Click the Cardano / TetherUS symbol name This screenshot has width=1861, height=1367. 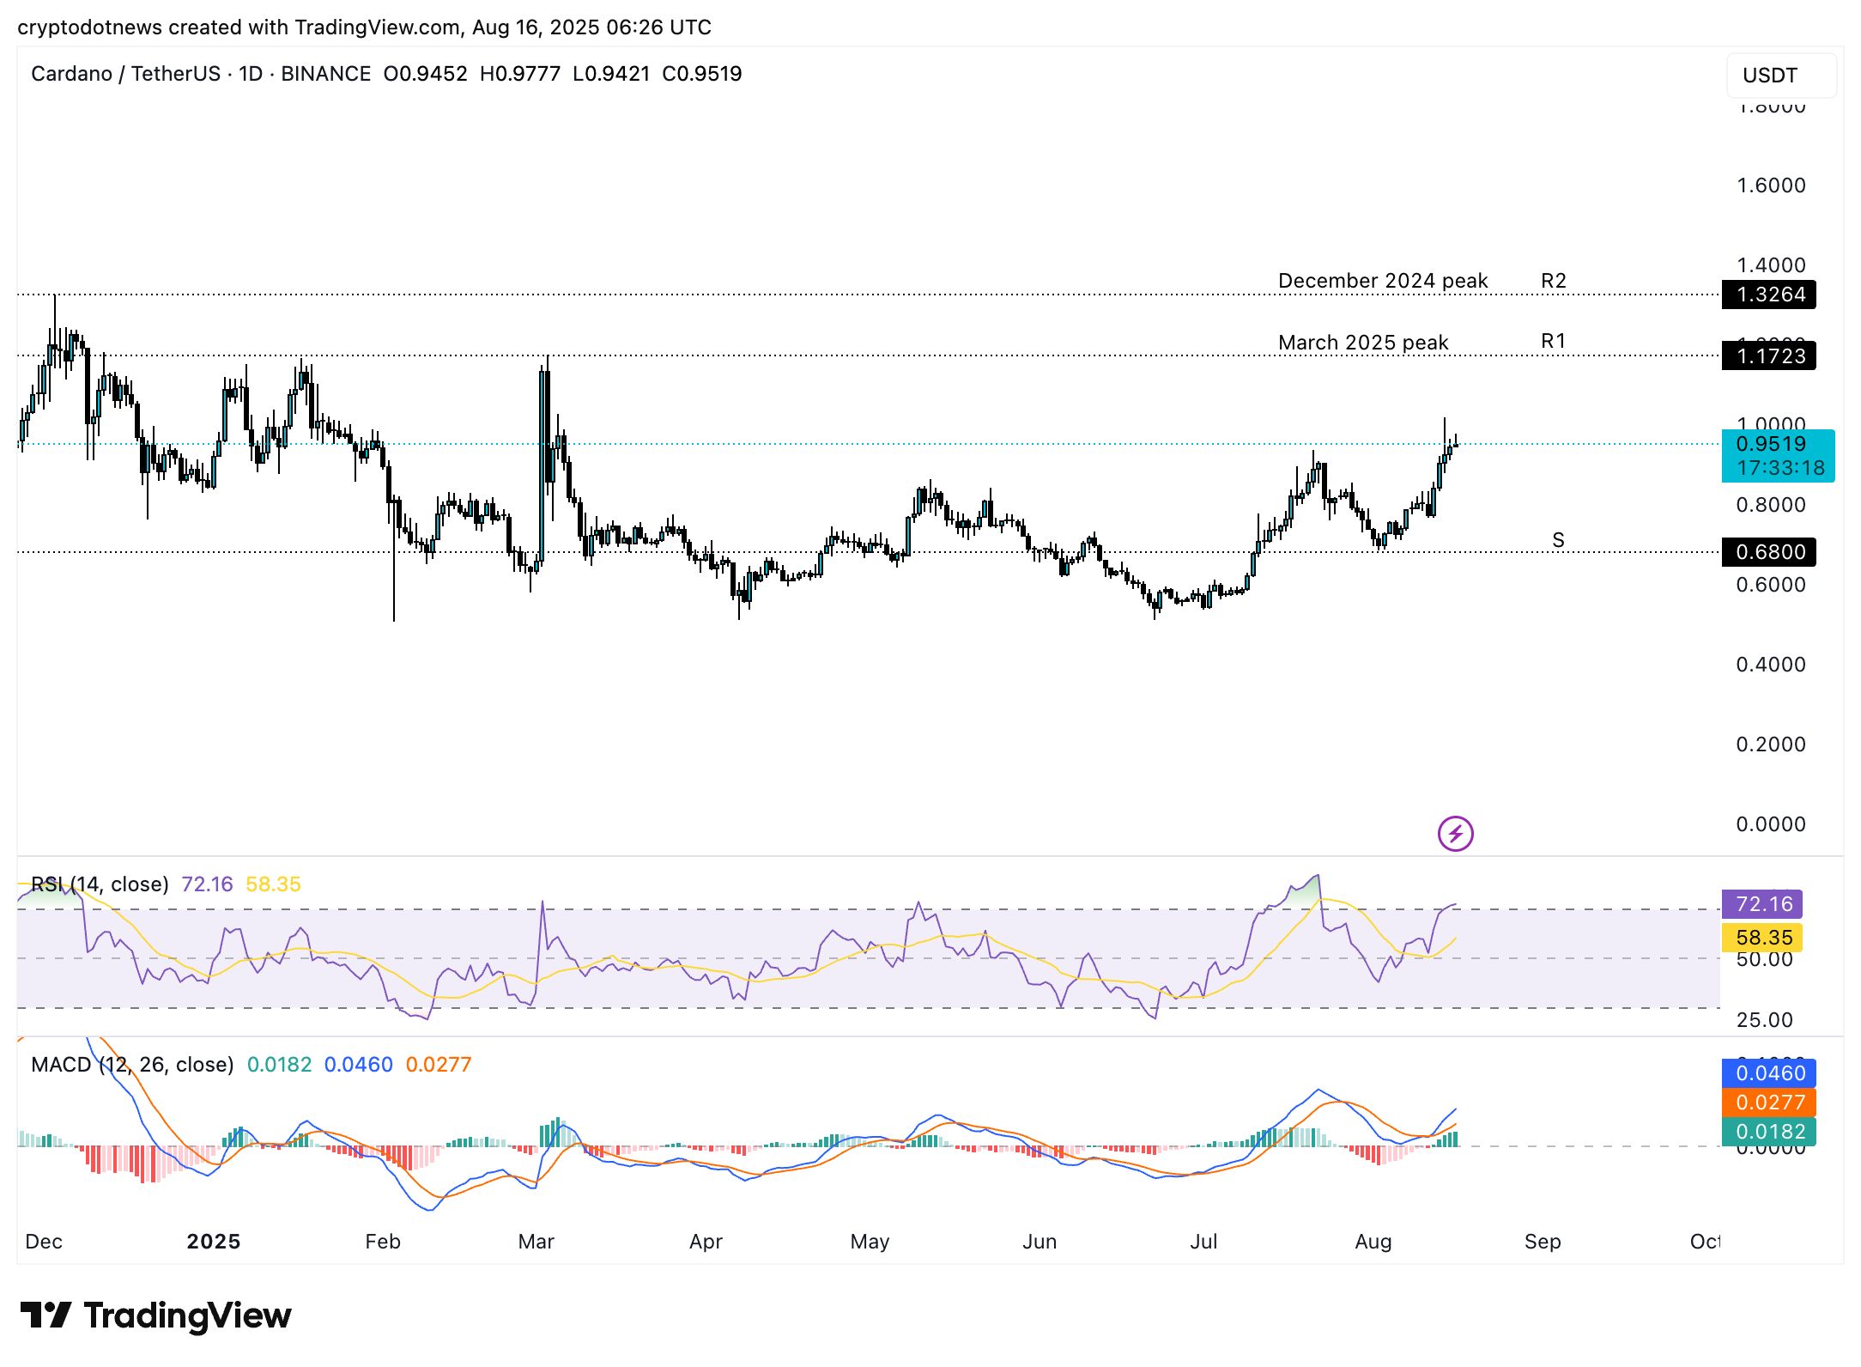pyautogui.click(x=128, y=74)
